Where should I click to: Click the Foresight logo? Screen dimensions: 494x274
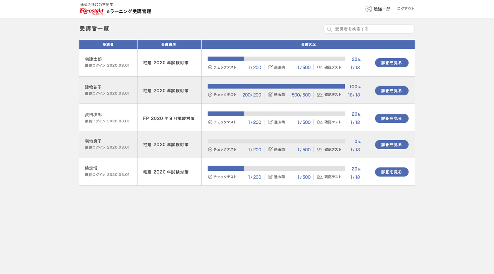point(92,12)
